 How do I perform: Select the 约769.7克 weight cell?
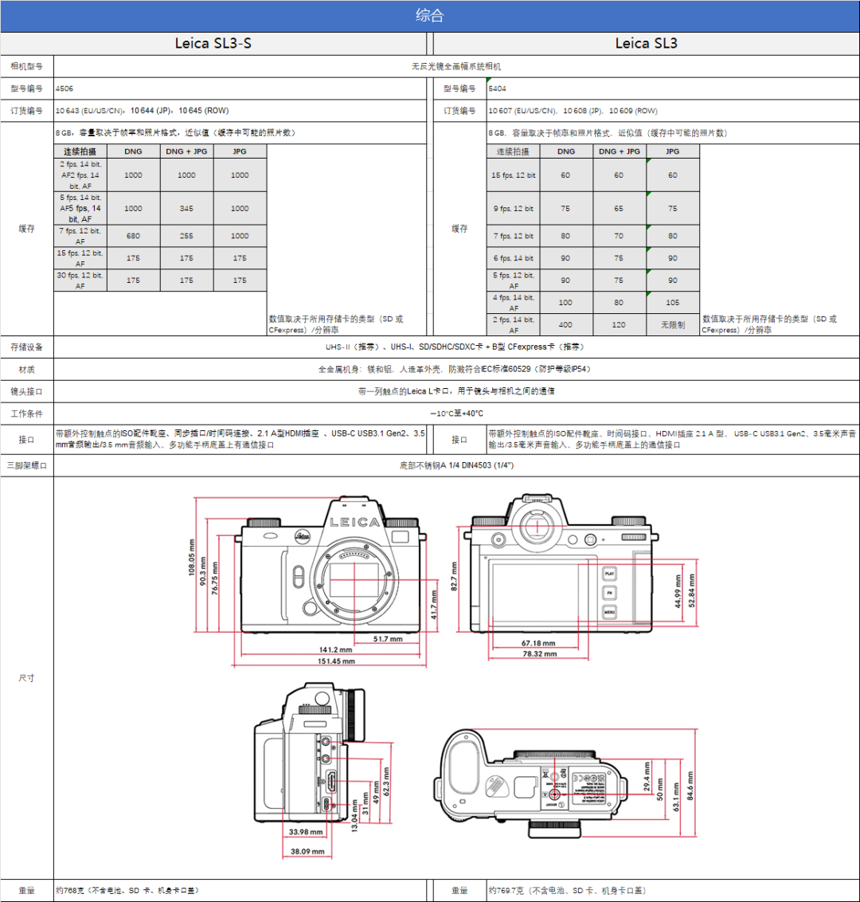click(x=673, y=891)
